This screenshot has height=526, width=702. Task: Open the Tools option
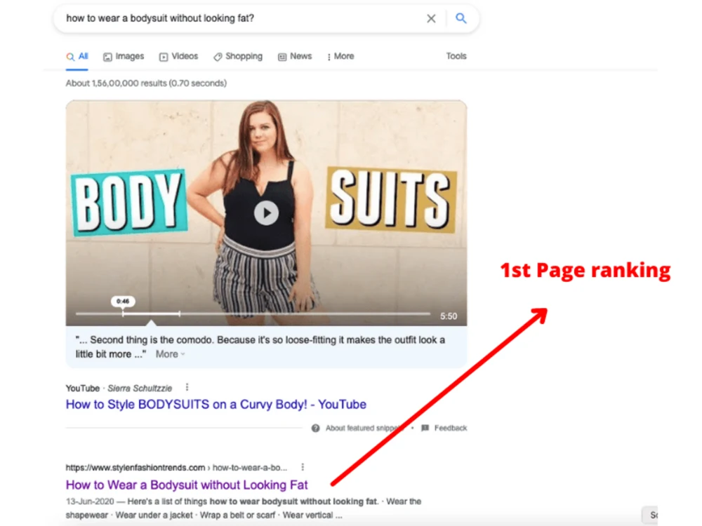click(456, 56)
